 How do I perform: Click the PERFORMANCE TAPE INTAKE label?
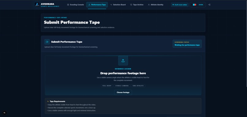pos(55,18)
